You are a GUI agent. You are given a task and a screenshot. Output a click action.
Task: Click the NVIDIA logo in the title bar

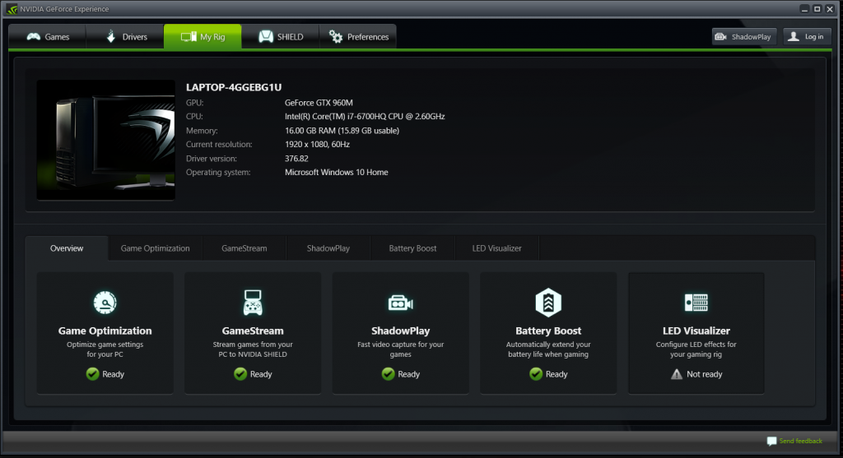point(12,9)
